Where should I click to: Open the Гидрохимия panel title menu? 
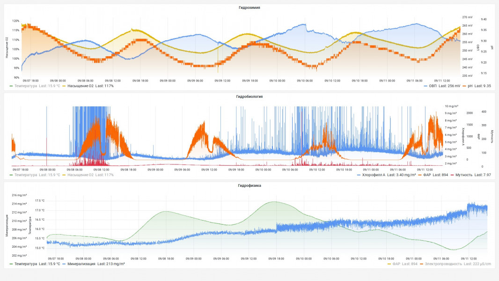pyautogui.click(x=249, y=7)
